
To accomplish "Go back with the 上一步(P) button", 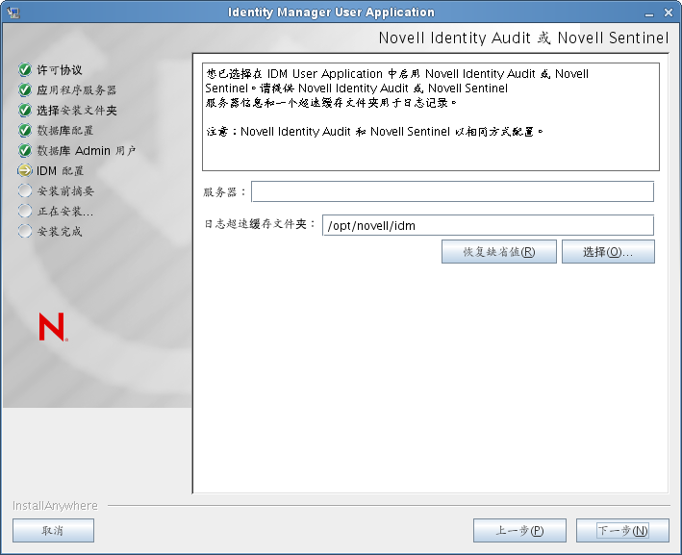I will [x=519, y=530].
